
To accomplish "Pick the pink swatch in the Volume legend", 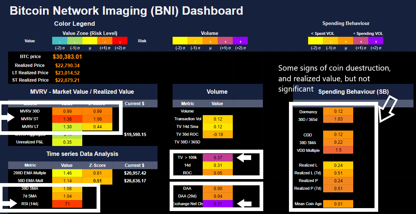I will 225,41.
